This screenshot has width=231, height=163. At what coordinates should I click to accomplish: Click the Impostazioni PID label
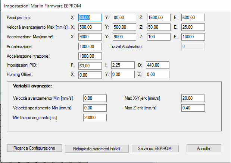22,65
